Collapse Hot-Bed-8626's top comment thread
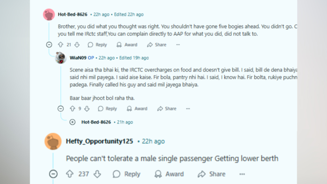327x184 pixels. pos(49,44)
